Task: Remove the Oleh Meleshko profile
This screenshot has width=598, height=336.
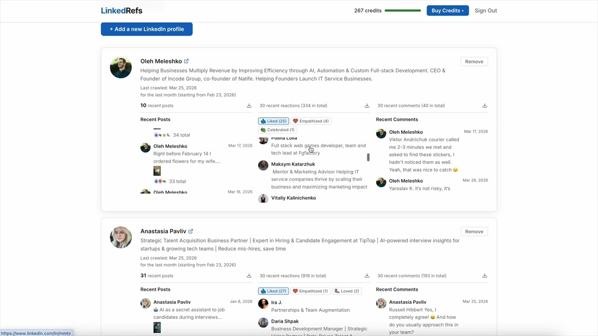Action: coord(474,62)
